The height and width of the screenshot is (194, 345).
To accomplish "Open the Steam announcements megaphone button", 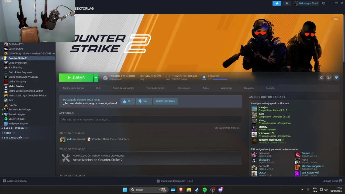I will 277,4.
